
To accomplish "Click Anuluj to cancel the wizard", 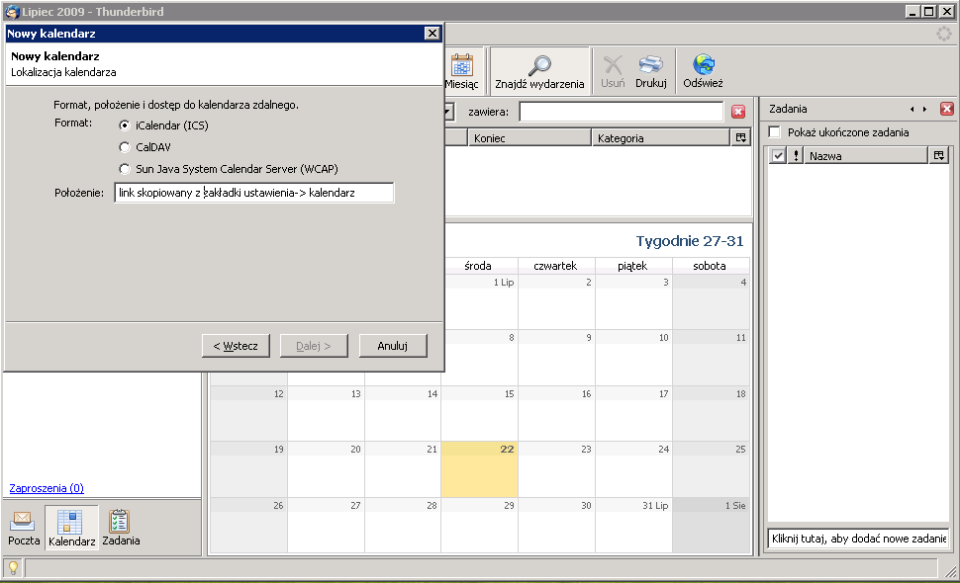I will click(393, 346).
